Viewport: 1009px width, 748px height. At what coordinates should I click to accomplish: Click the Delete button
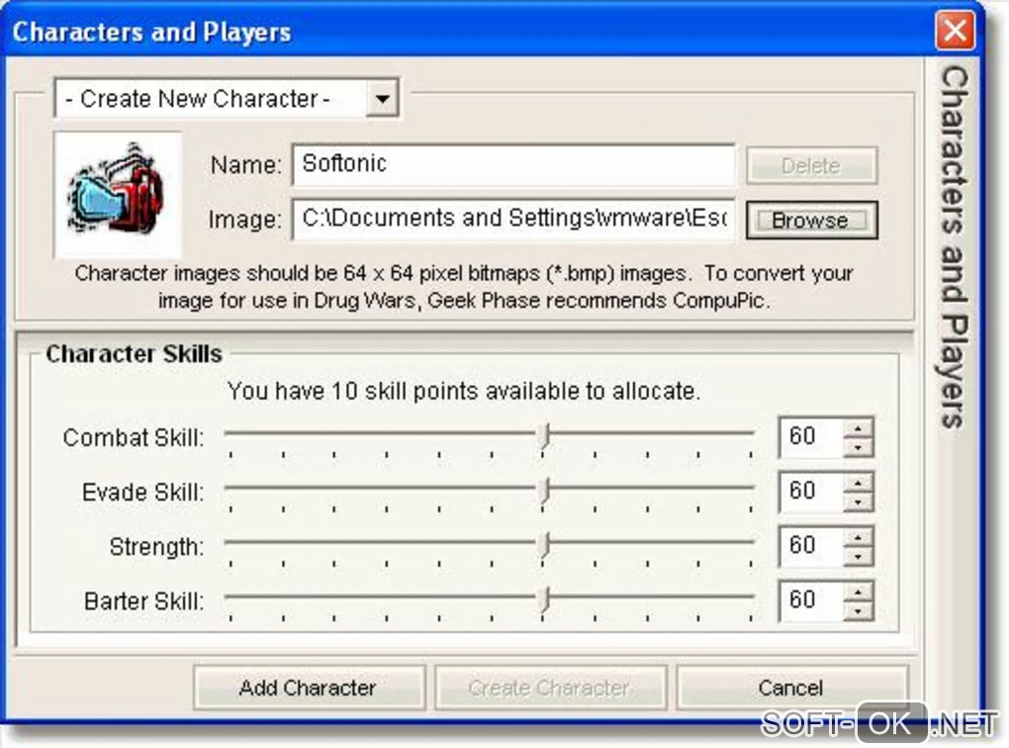tap(811, 166)
